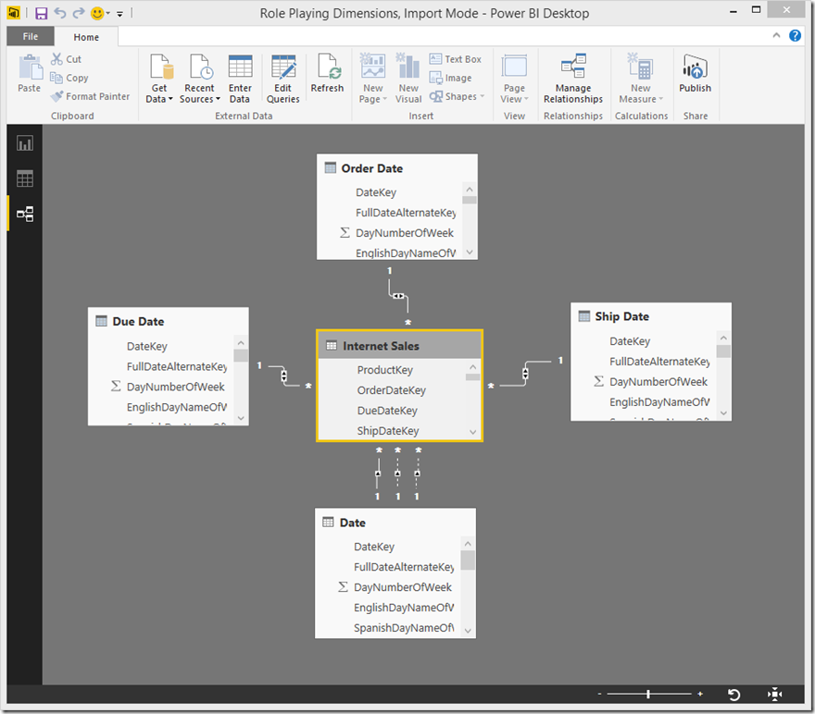Select the Ship Date table header
The image size is (815, 714).
[x=651, y=316]
